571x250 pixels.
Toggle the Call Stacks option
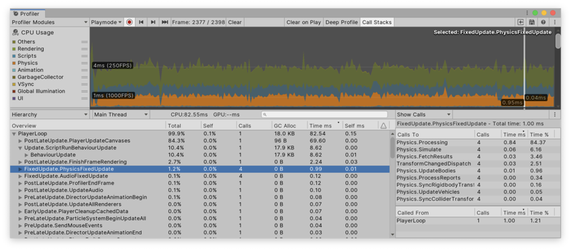(377, 22)
